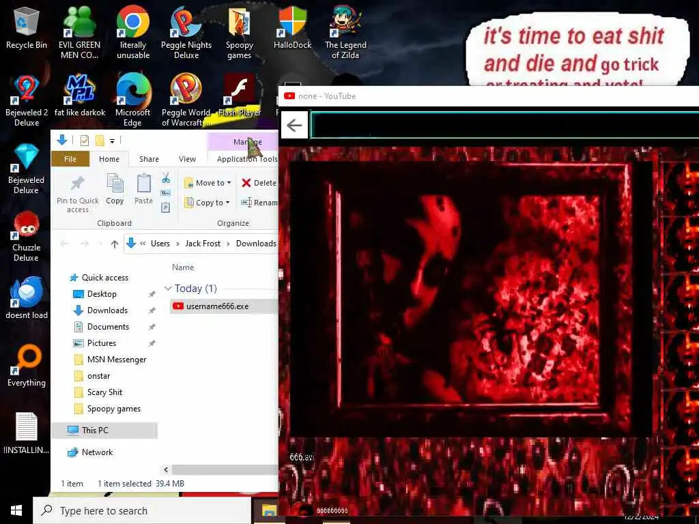The width and height of the screenshot is (699, 524).
Task: Open the Copy to dropdown
Action: pos(208,202)
